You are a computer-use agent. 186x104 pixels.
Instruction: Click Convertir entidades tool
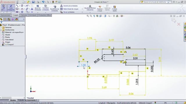[46, 8]
